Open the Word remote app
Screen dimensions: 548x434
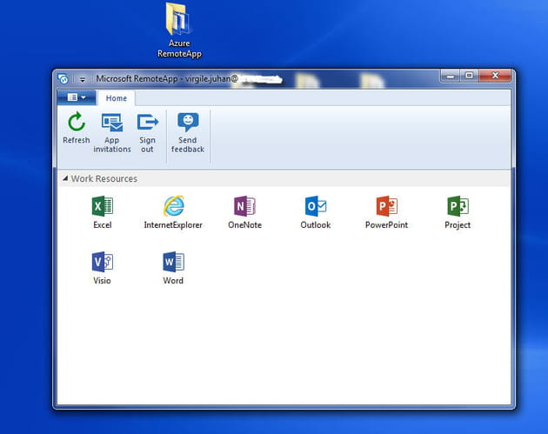point(173,268)
